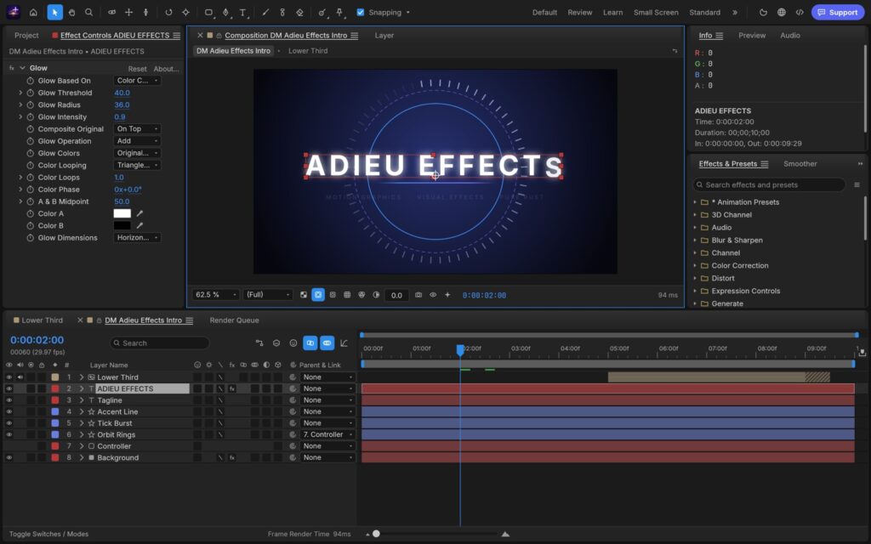This screenshot has width=871, height=544.
Task: Open the Glow Operation dropdown
Action: point(137,141)
